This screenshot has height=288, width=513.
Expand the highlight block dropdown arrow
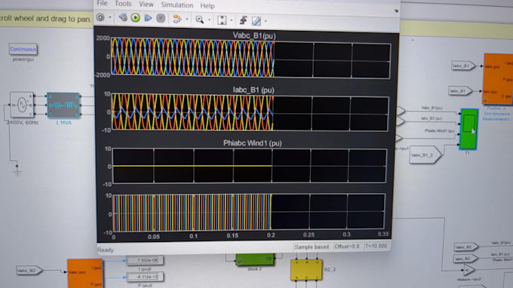click(187, 20)
